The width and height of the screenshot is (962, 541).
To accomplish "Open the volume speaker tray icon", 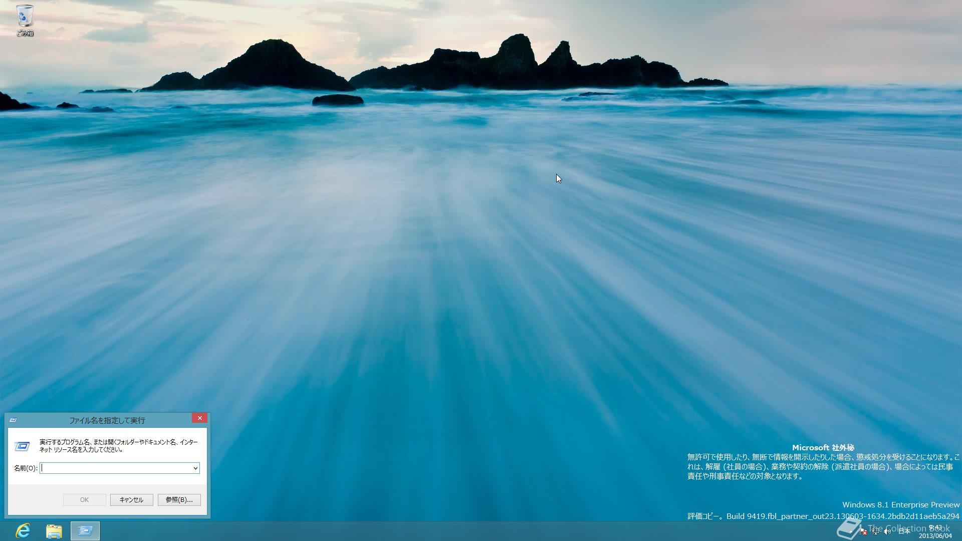I will [x=887, y=531].
